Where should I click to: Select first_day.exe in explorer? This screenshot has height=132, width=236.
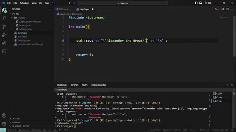click(x=24, y=40)
